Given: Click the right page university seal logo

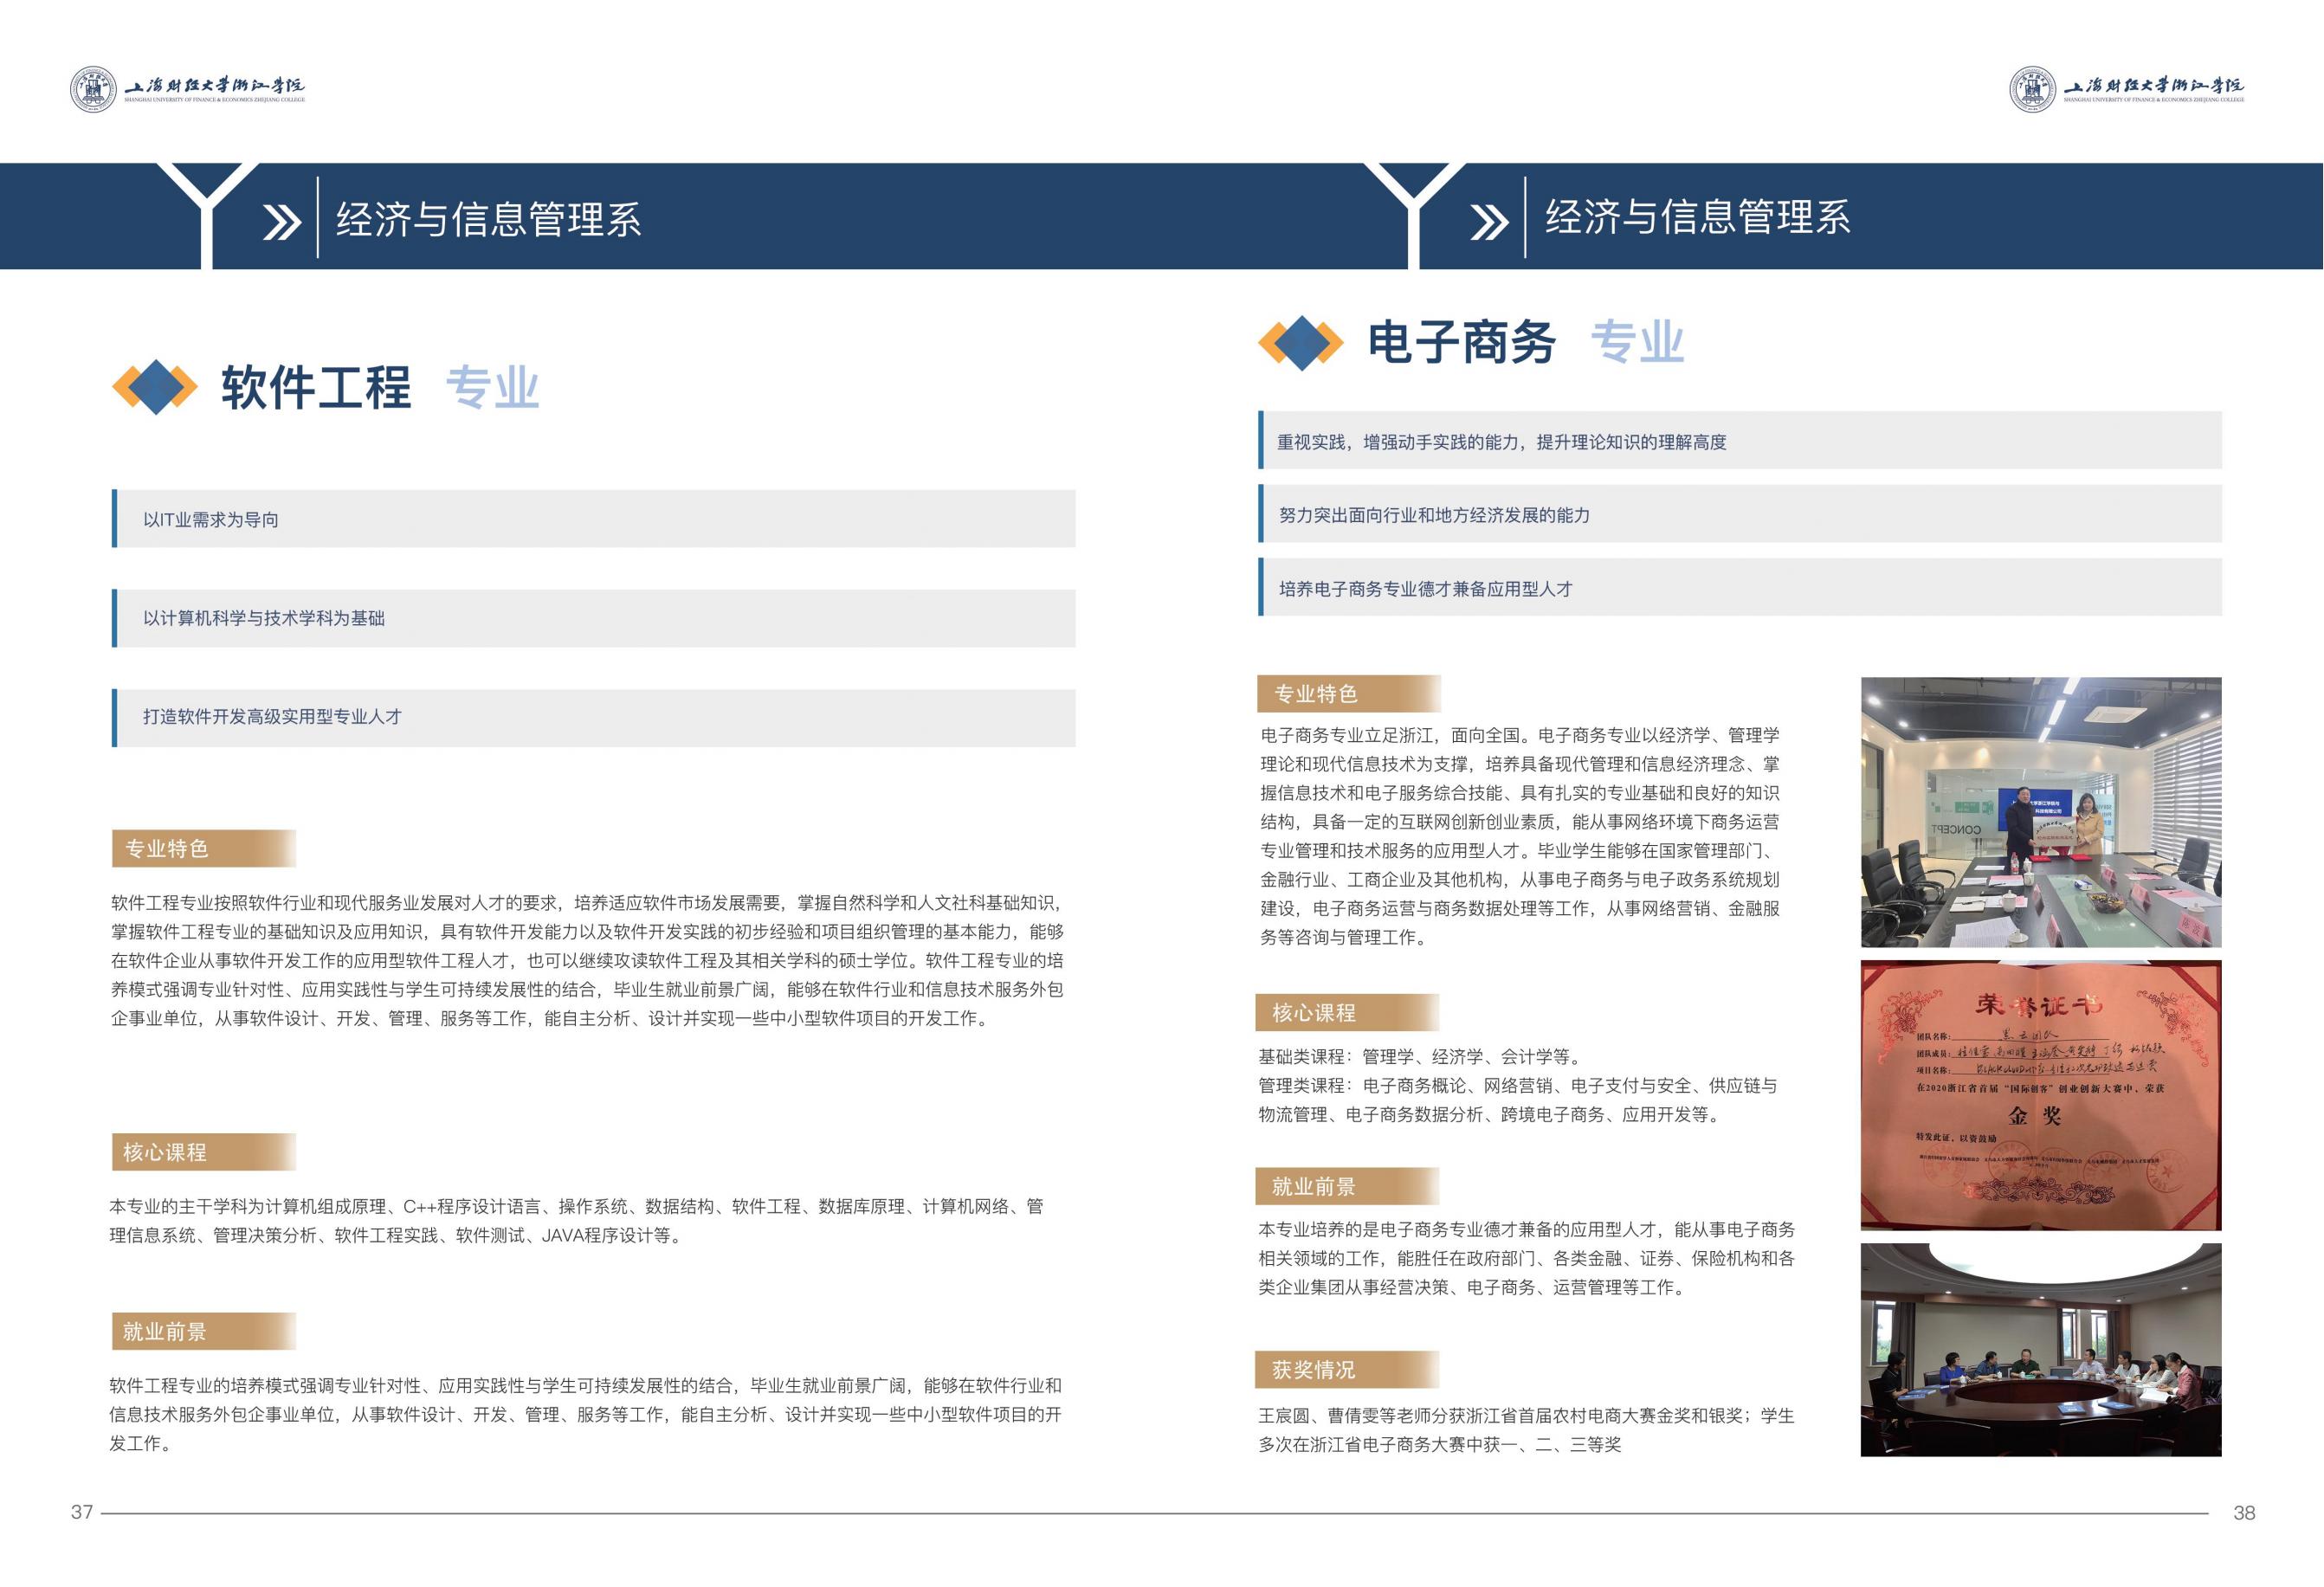Looking at the screenshot, I should click(2032, 90).
